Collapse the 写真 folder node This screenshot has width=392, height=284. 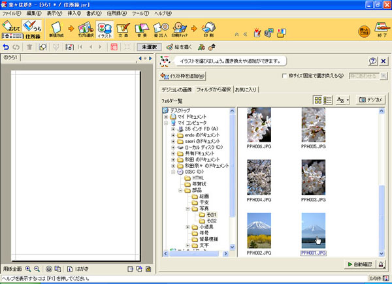coord(188,208)
